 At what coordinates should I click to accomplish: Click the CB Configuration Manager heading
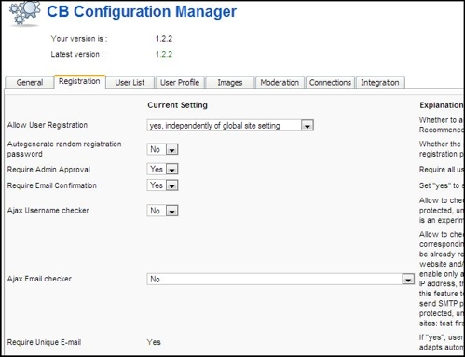(142, 12)
